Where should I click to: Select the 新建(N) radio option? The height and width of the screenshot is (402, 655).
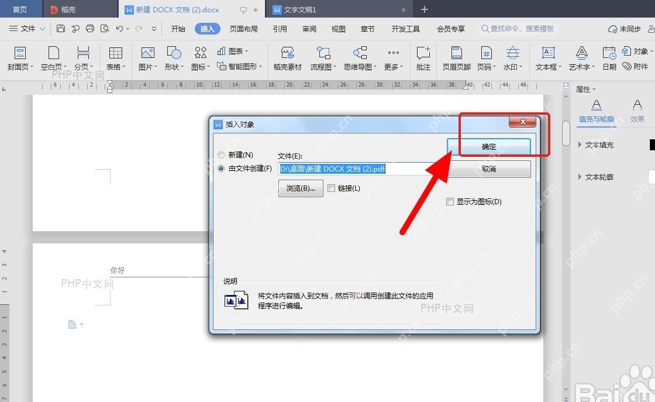[221, 155]
